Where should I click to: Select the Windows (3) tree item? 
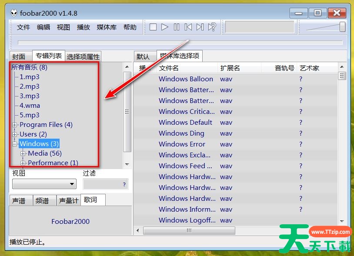coord(39,144)
